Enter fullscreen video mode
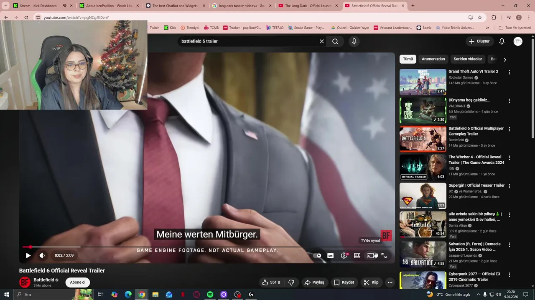The width and height of the screenshot is (535, 300). click(x=384, y=255)
